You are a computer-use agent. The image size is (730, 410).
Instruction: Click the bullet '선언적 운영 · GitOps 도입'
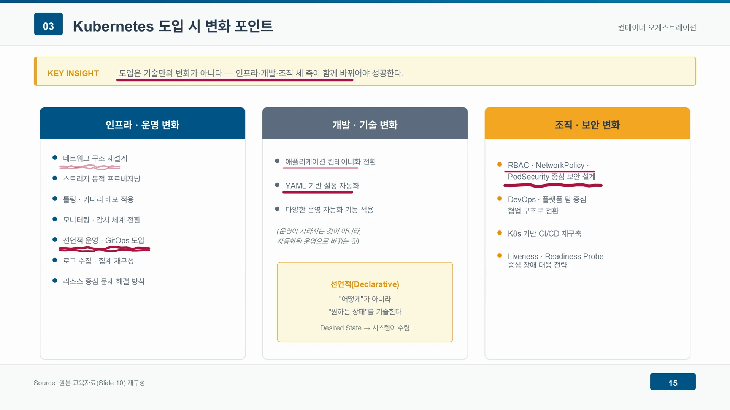(103, 240)
